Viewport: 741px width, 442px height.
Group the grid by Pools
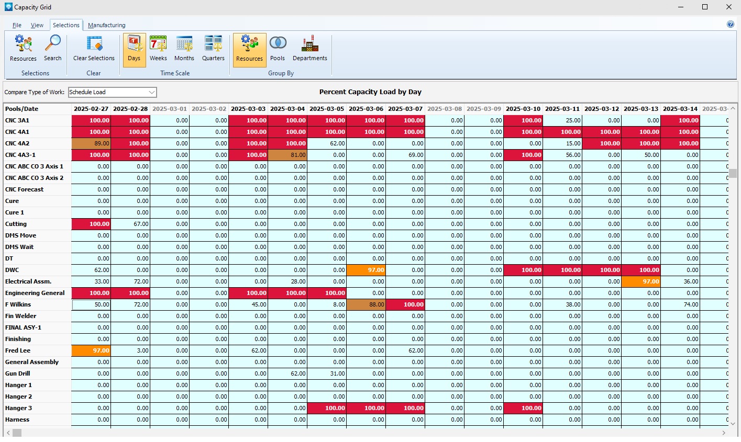coord(278,49)
